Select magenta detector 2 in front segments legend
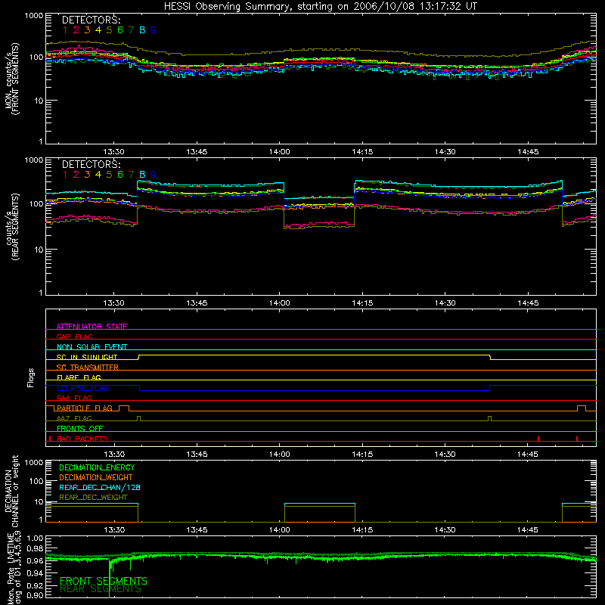605x605 pixels. click(76, 30)
